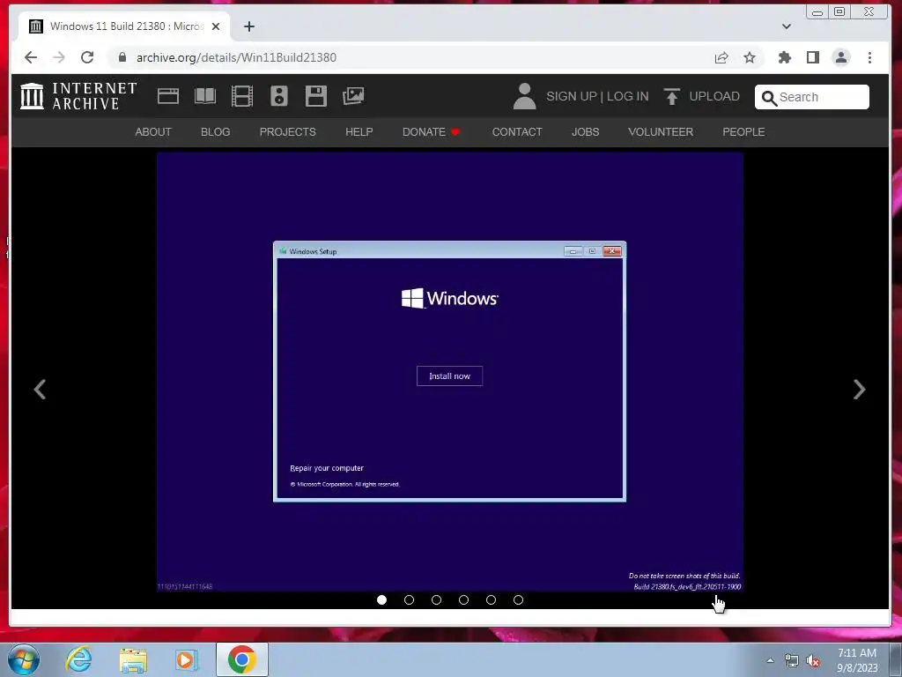Viewport: 902px width, 677px height.
Task: Open the Audio speaker icon
Action: point(279,96)
